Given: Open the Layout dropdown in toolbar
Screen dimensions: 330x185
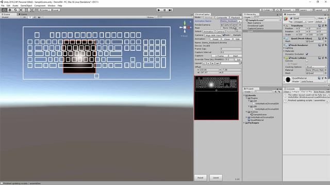Looking at the screenshot, I should (321, 10).
